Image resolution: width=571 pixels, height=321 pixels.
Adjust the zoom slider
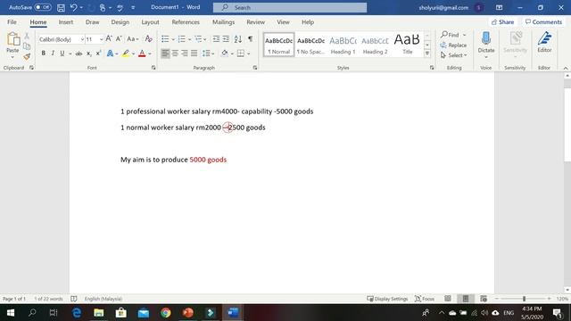click(524, 299)
